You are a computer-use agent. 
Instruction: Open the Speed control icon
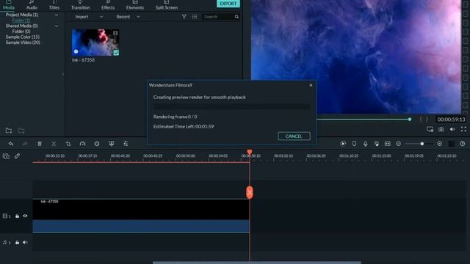click(82, 144)
